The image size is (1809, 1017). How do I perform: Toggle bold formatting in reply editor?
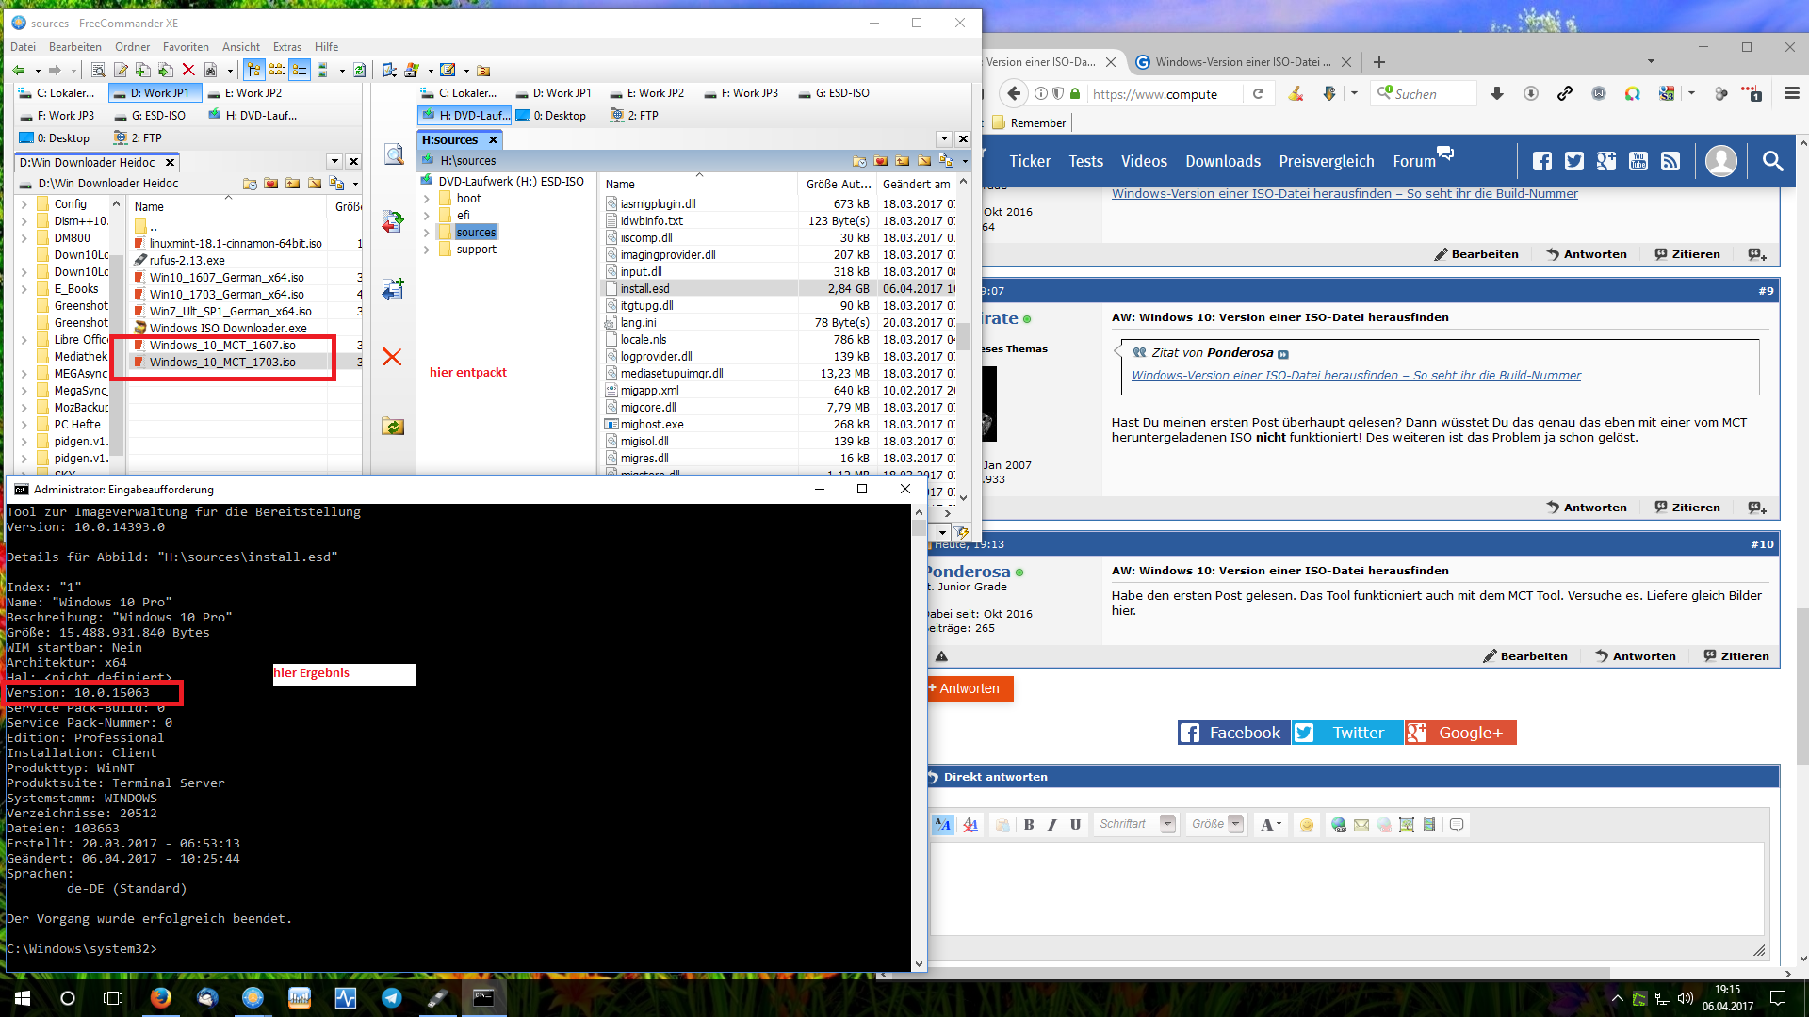coord(1029,825)
